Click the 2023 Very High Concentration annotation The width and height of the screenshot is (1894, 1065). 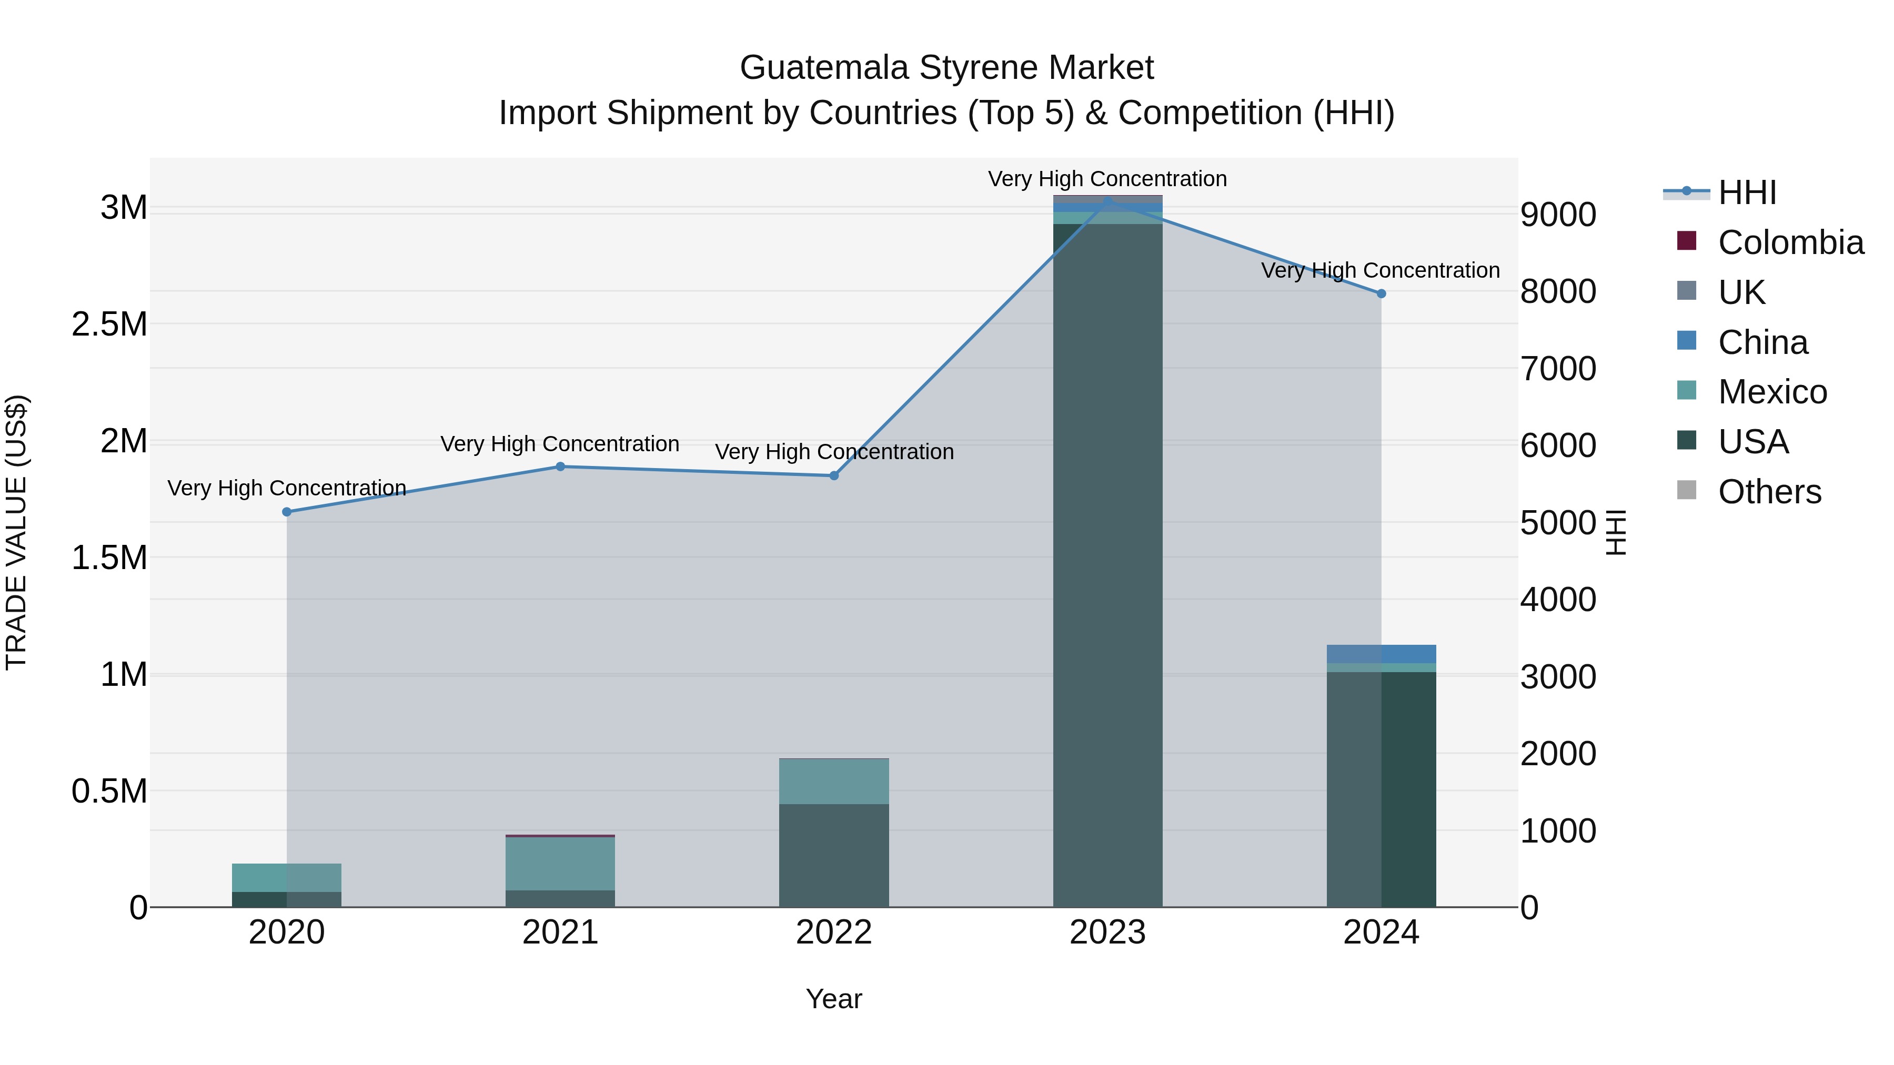pos(1107,179)
